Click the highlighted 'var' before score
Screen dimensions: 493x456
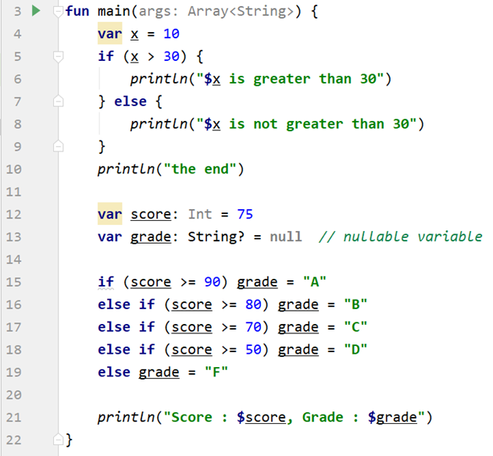[x=110, y=214]
